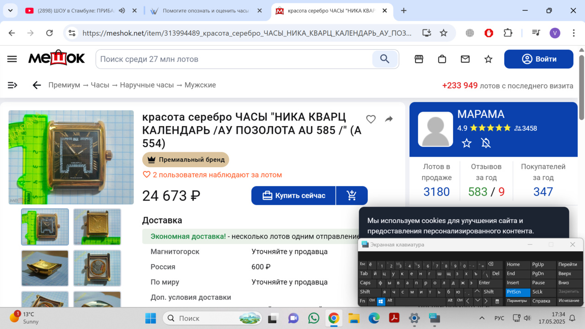Open Chrome media control icon
This screenshot has height=329, width=585.
tap(536, 33)
